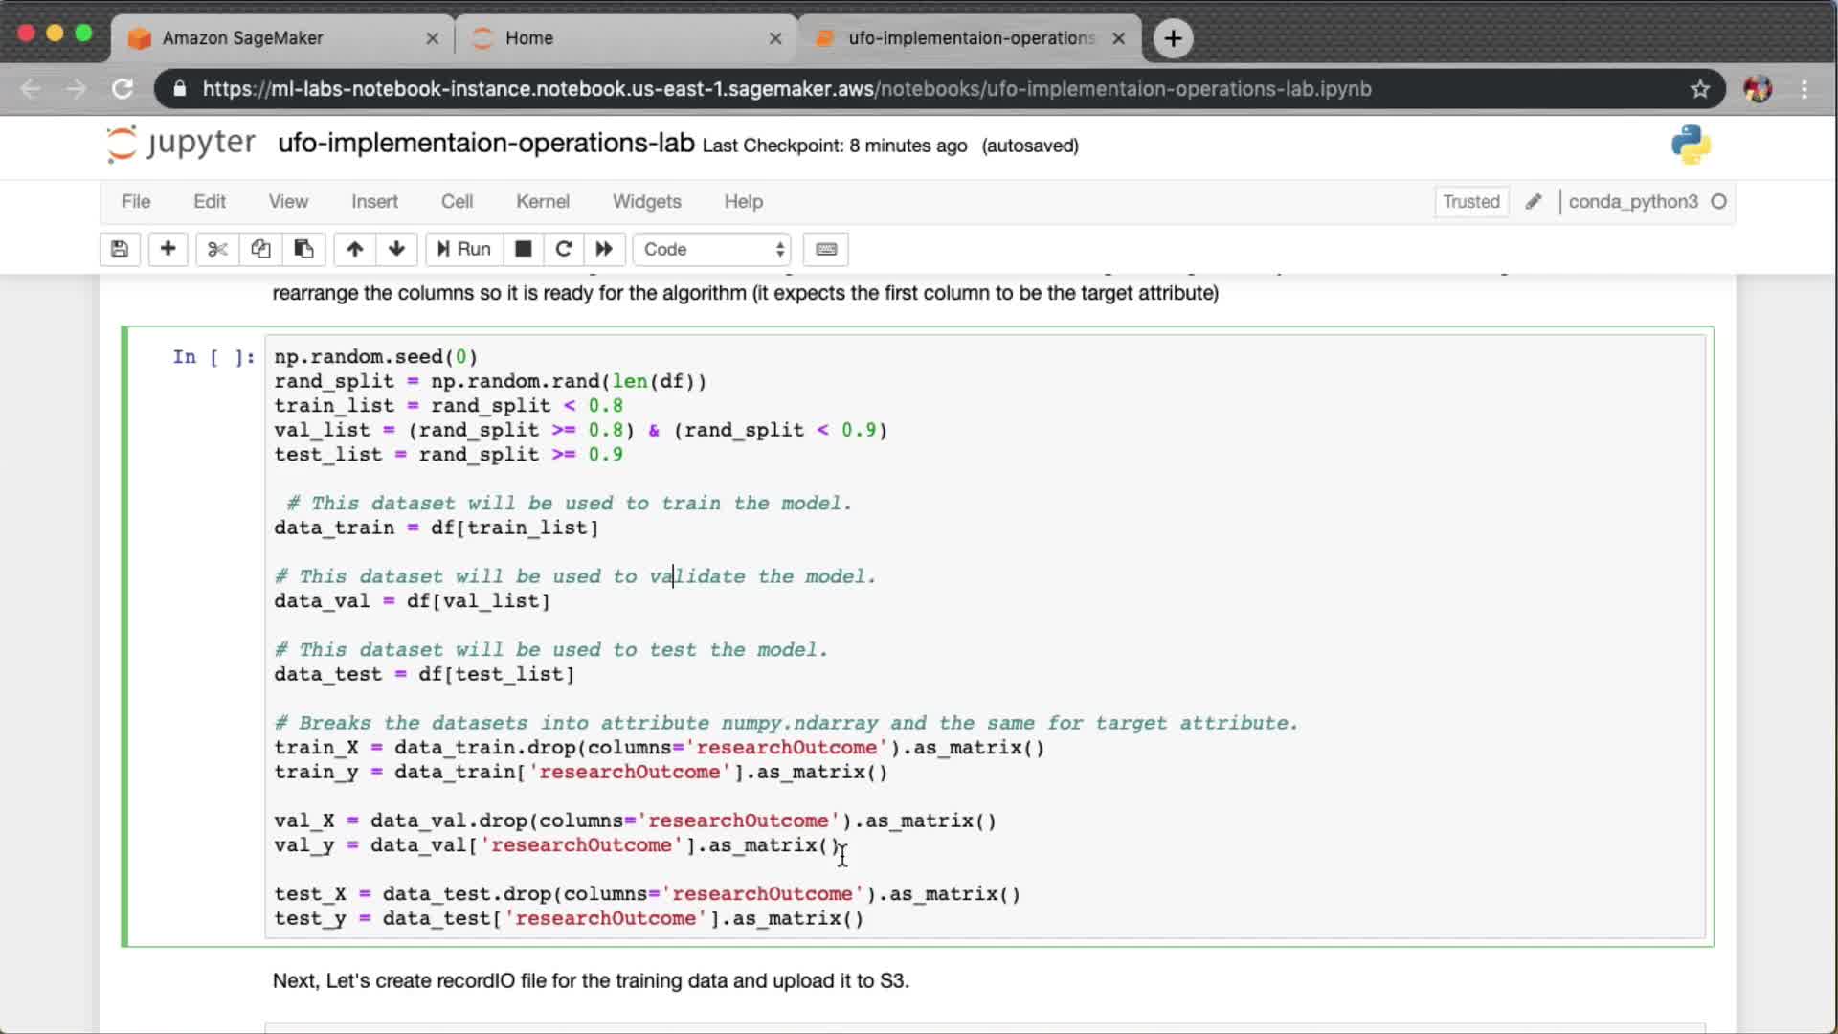This screenshot has height=1034, width=1838.
Task: Open the command palette keyboard icon
Action: [x=826, y=249]
